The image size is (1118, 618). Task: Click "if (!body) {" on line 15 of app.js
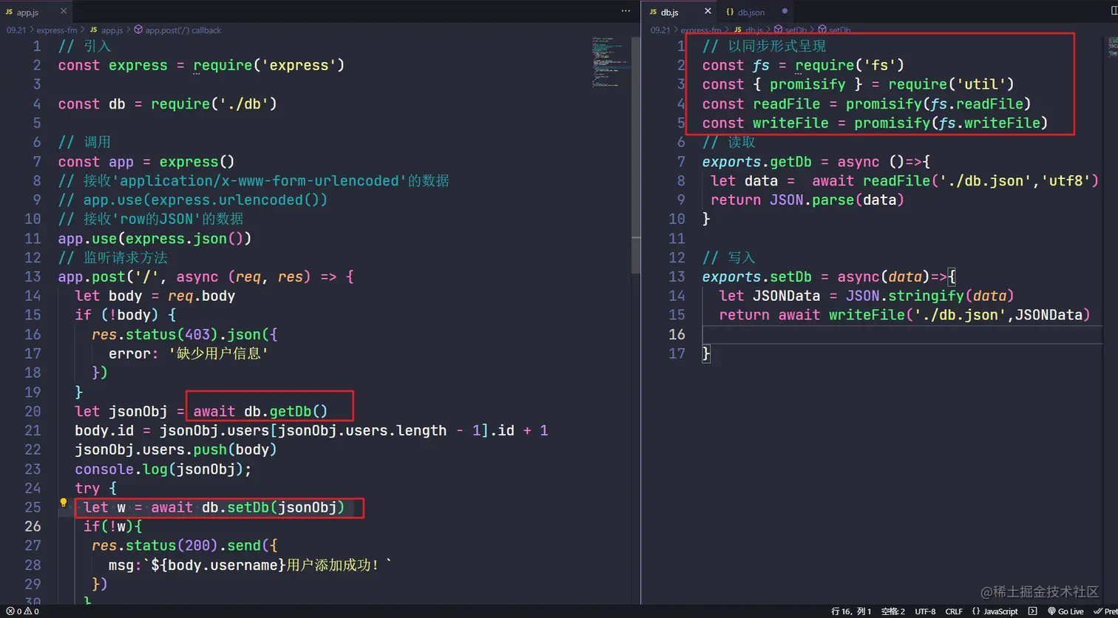point(125,316)
